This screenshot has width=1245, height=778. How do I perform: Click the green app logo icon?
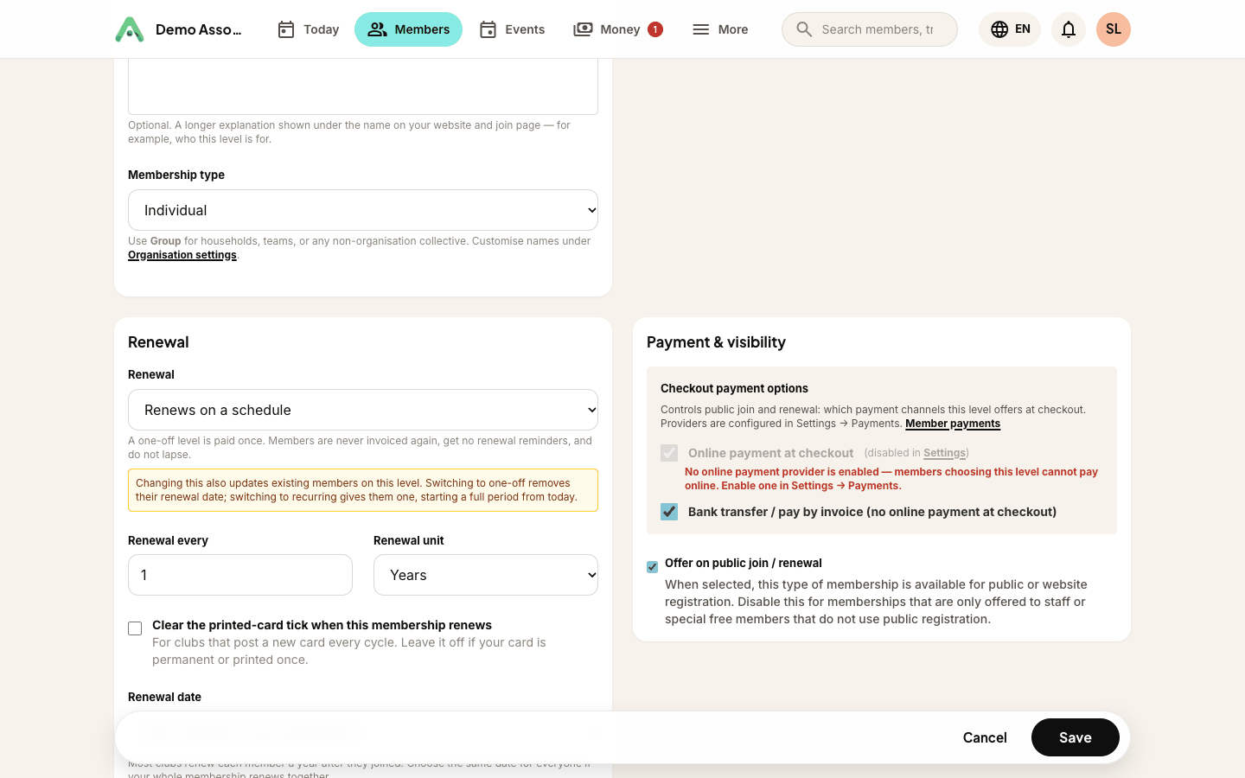click(x=130, y=29)
